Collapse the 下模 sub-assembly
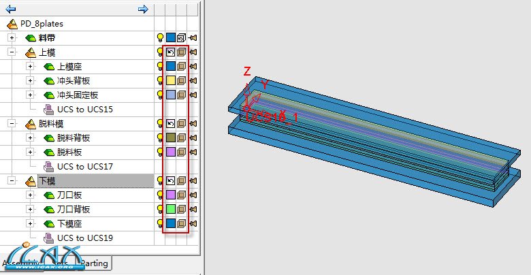The width and height of the screenshot is (531, 275). [12, 181]
